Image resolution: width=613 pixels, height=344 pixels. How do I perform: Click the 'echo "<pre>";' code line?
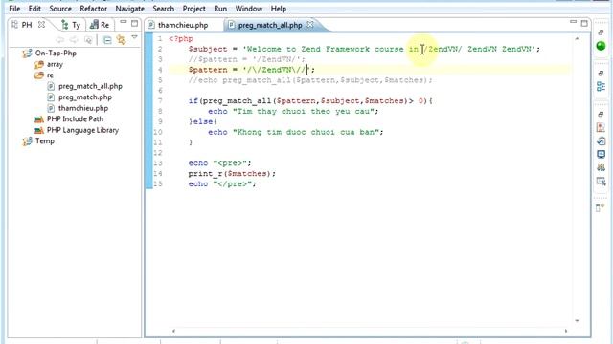[219, 163]
